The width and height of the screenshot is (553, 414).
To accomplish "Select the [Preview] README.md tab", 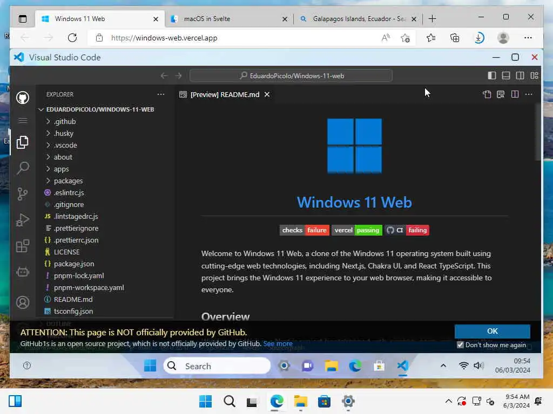I will 225,94.
